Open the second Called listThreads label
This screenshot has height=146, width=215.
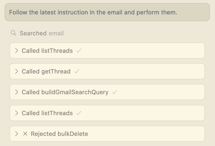tap(47, 113)
